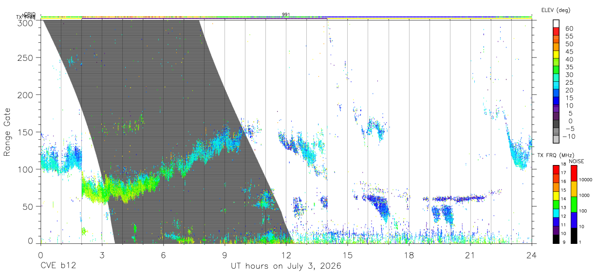Click the red TX FRQ swatch at 18 MHz
The height and width of the screenshot is (276, 598).
pos(556,169)
